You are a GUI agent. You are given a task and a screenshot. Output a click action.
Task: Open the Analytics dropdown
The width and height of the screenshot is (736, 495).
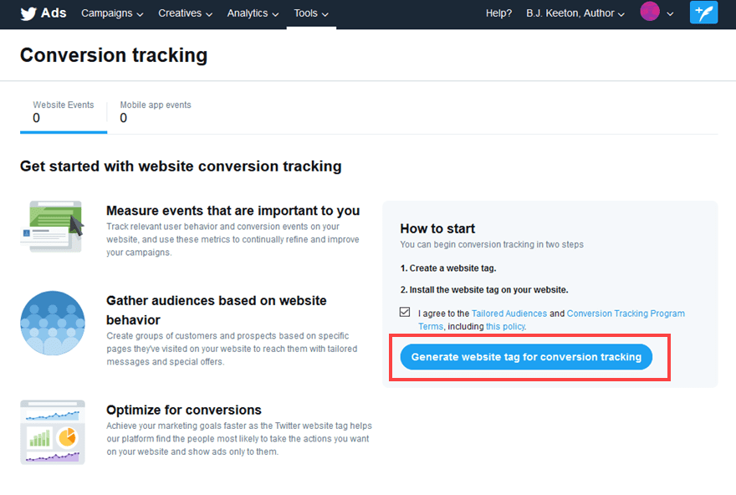(252, 13)
